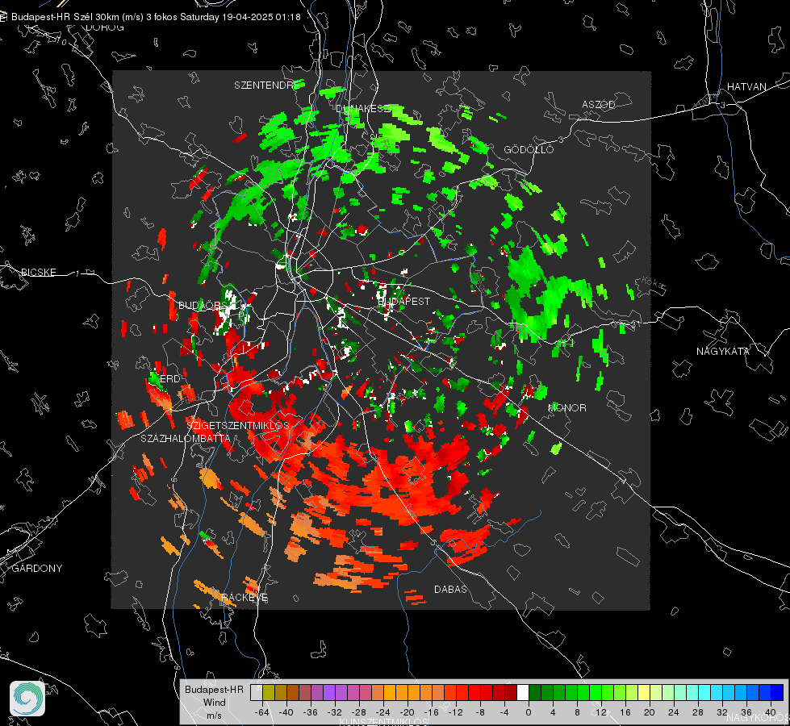Click the 0 value on the legend scale
This screenshot has width=790, height=726.
pyautogui.click(x=529, y=712)
